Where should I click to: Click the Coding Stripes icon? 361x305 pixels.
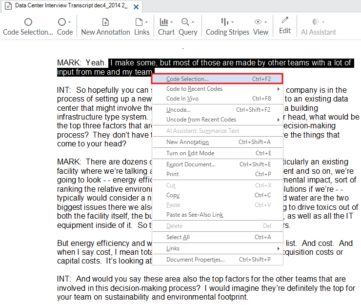click(225, 22)
